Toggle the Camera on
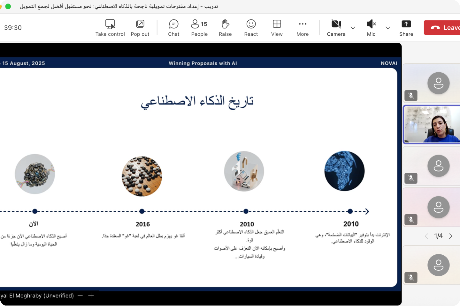 [x=336, y=27]
